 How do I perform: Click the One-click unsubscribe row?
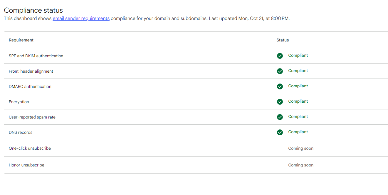coord(30,149)
